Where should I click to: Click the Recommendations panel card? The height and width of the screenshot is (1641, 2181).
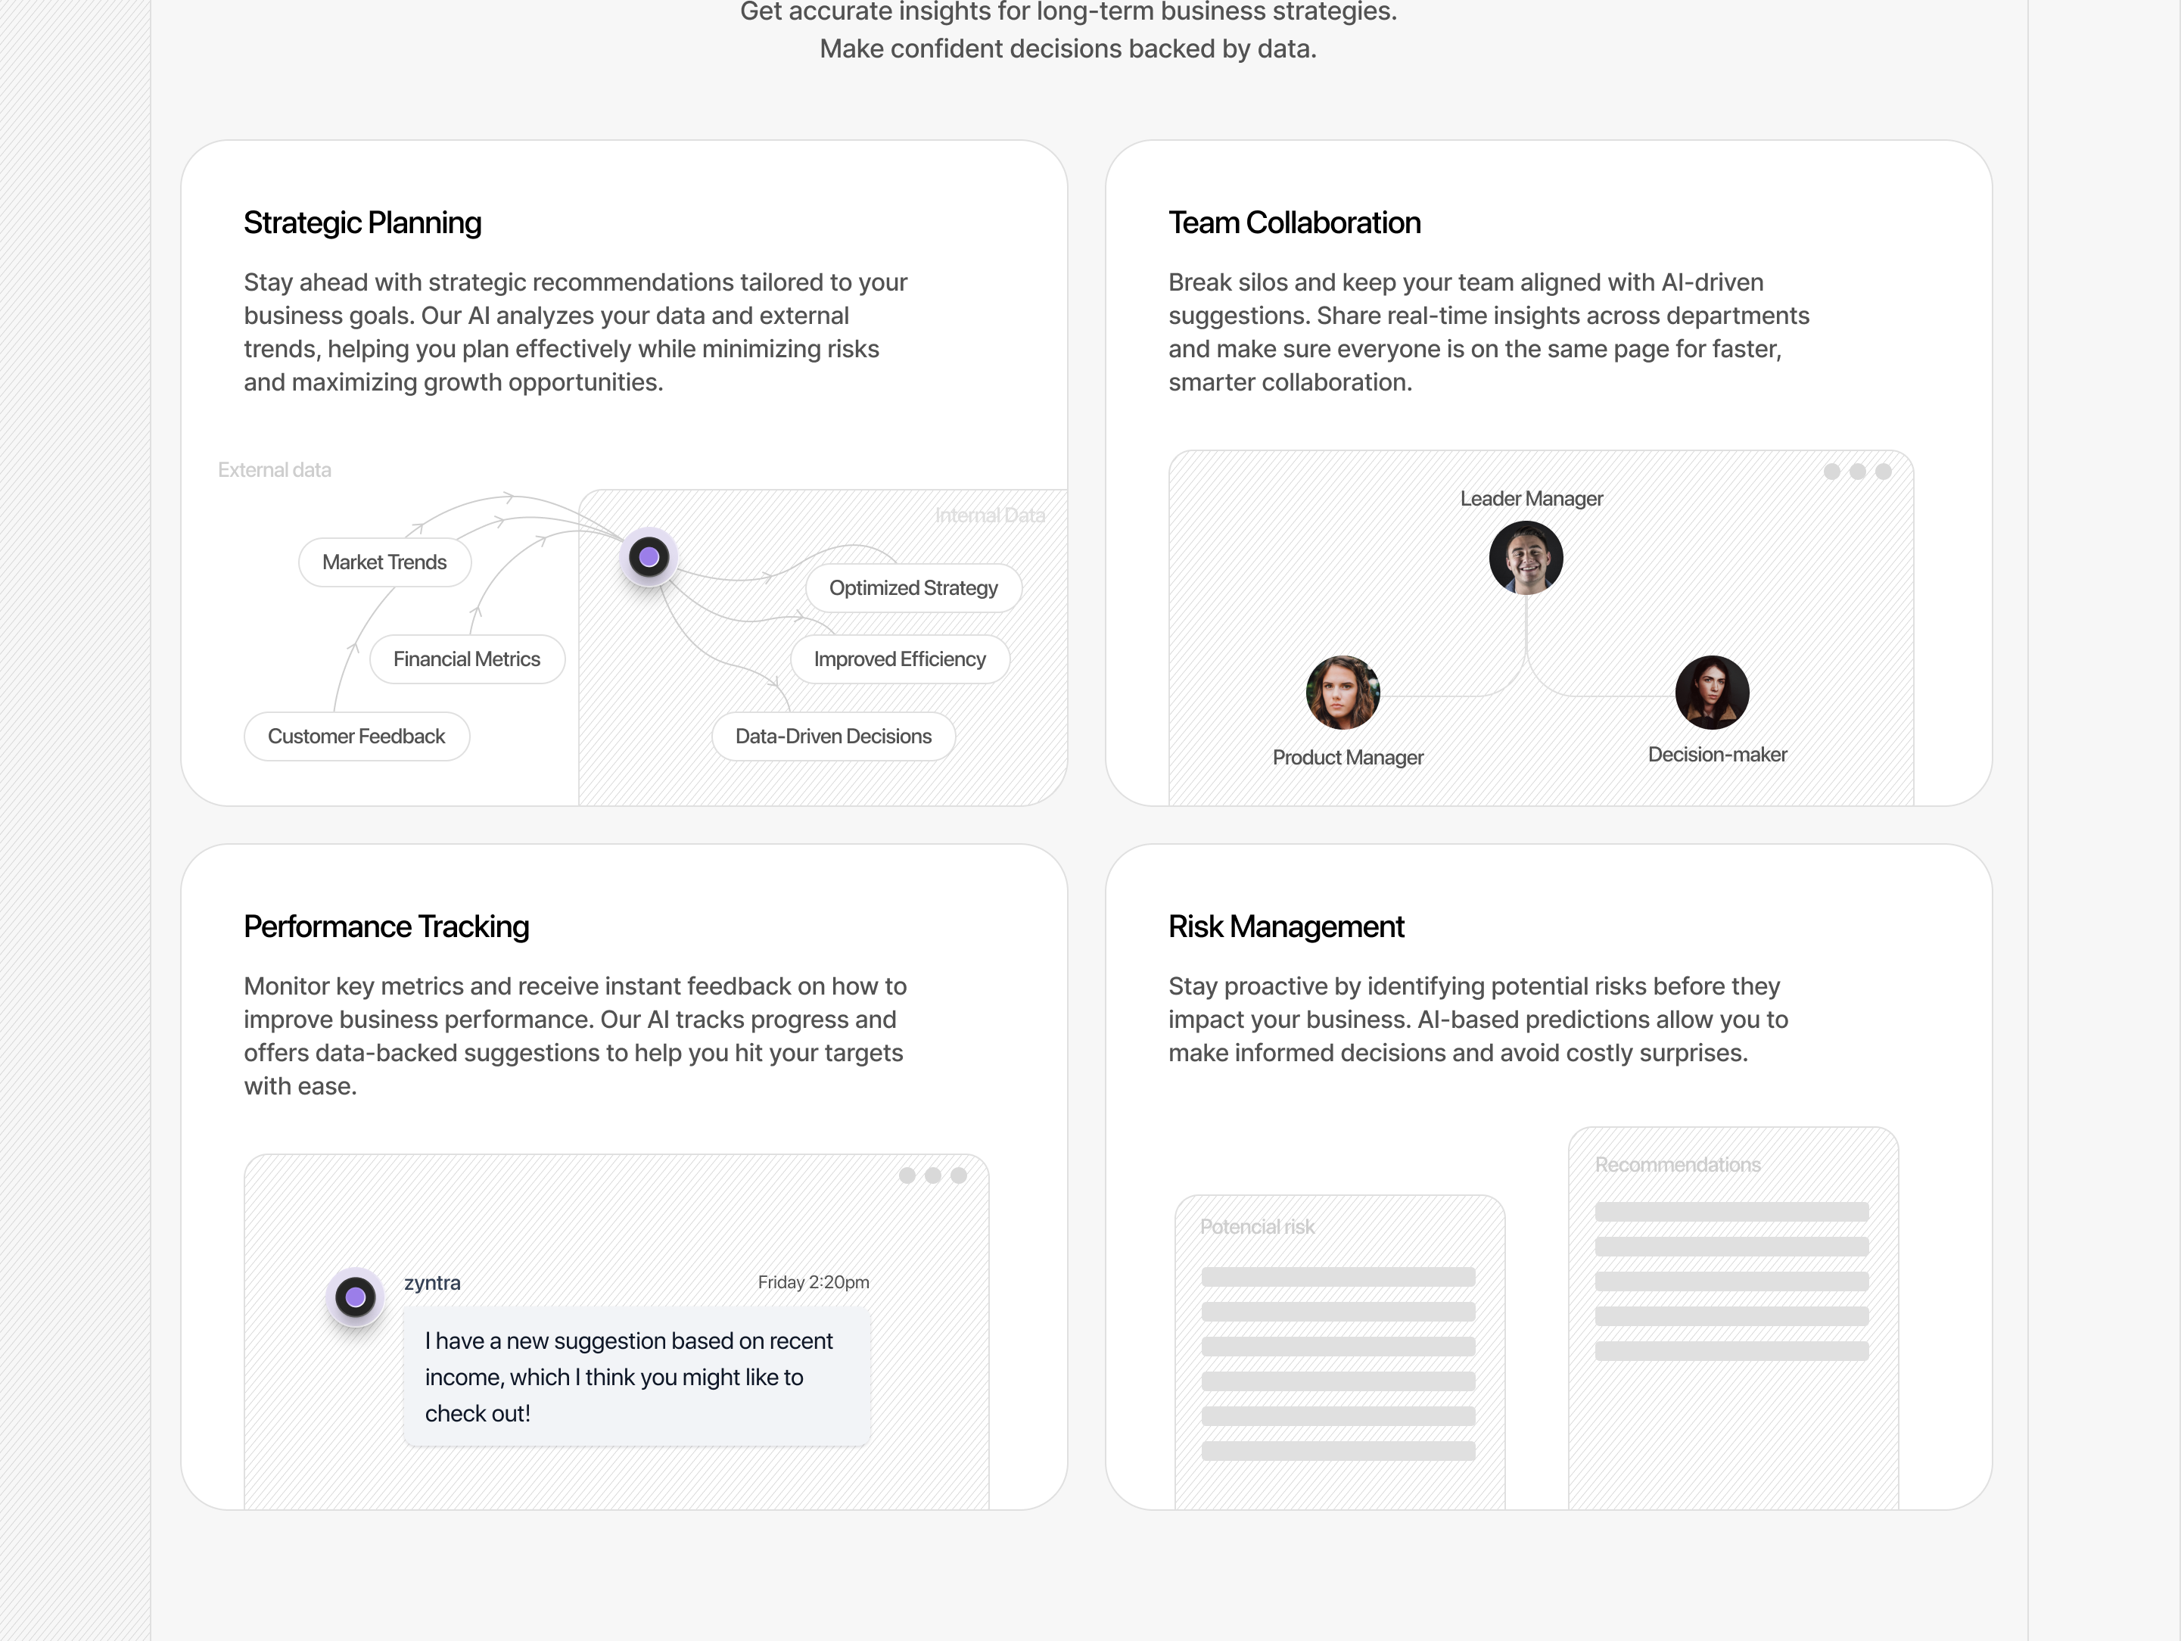[x=1732, y=1312]
